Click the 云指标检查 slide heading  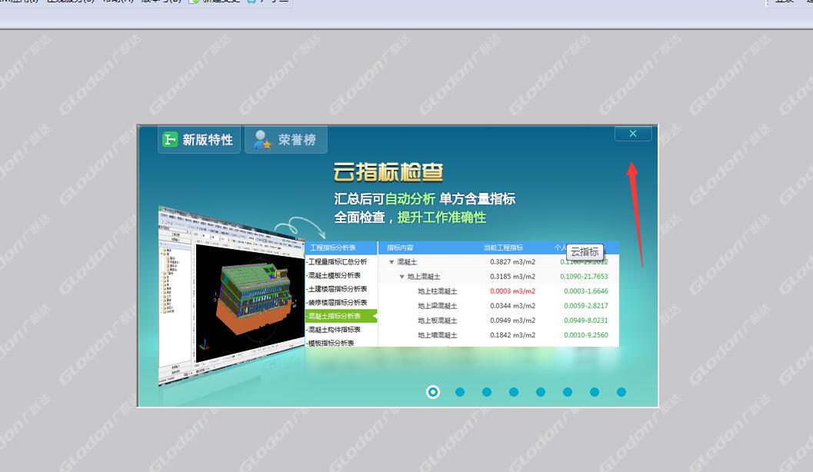[x=388, y=172]
